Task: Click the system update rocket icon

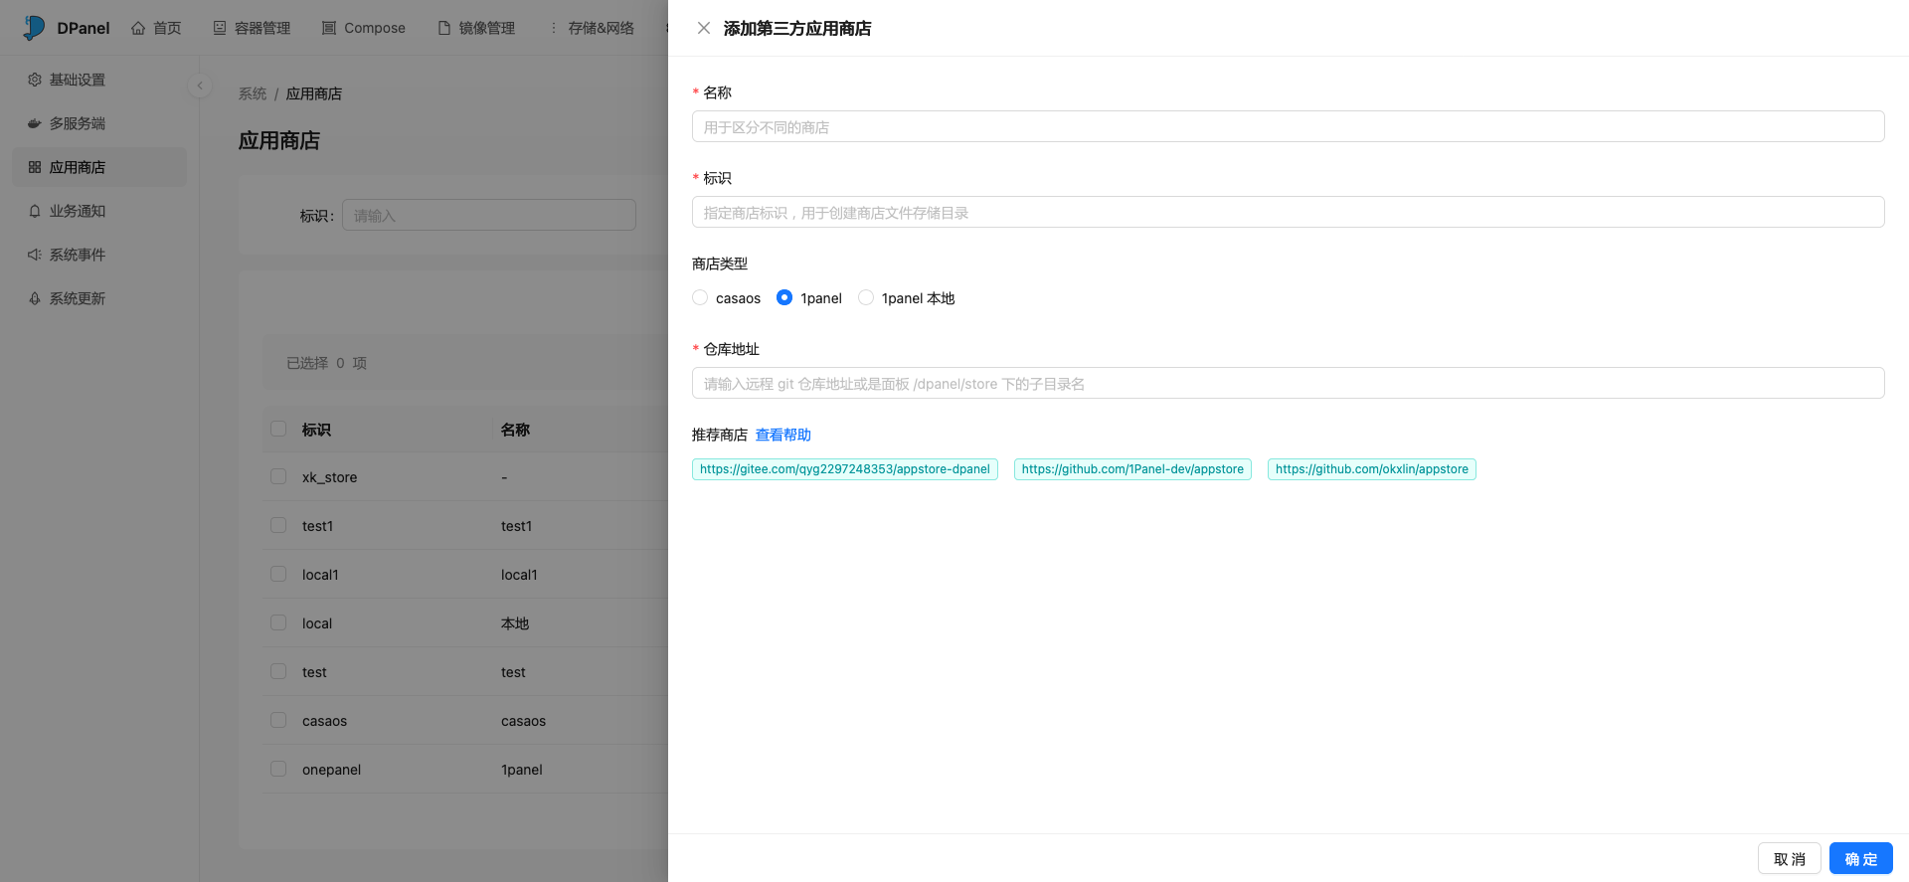Action: 35,298
